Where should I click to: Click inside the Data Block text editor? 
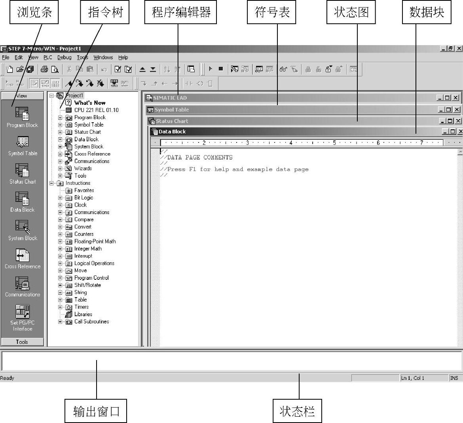point(309,247)
